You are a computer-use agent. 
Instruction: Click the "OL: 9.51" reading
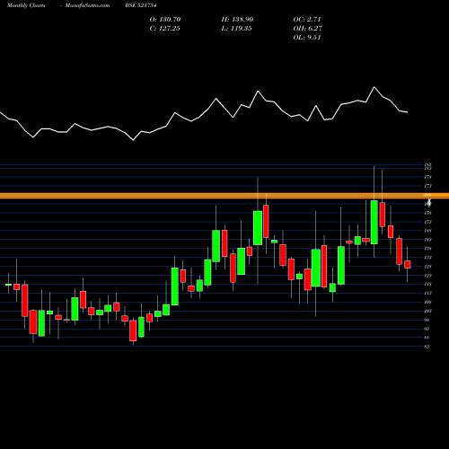307,38
